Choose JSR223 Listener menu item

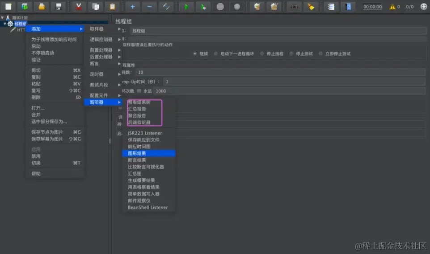pos(149,133)
